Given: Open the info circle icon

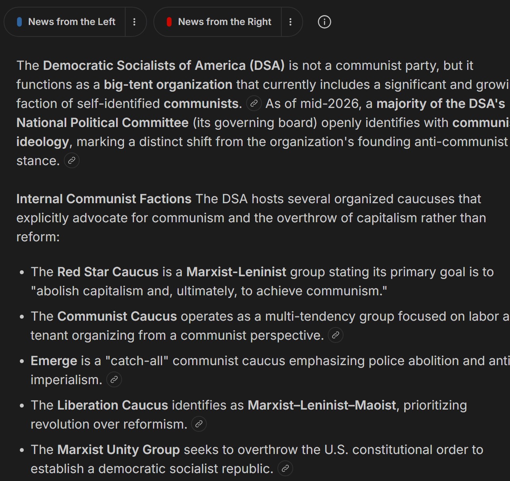Looking at the screenshot, I should click(324, 22).
